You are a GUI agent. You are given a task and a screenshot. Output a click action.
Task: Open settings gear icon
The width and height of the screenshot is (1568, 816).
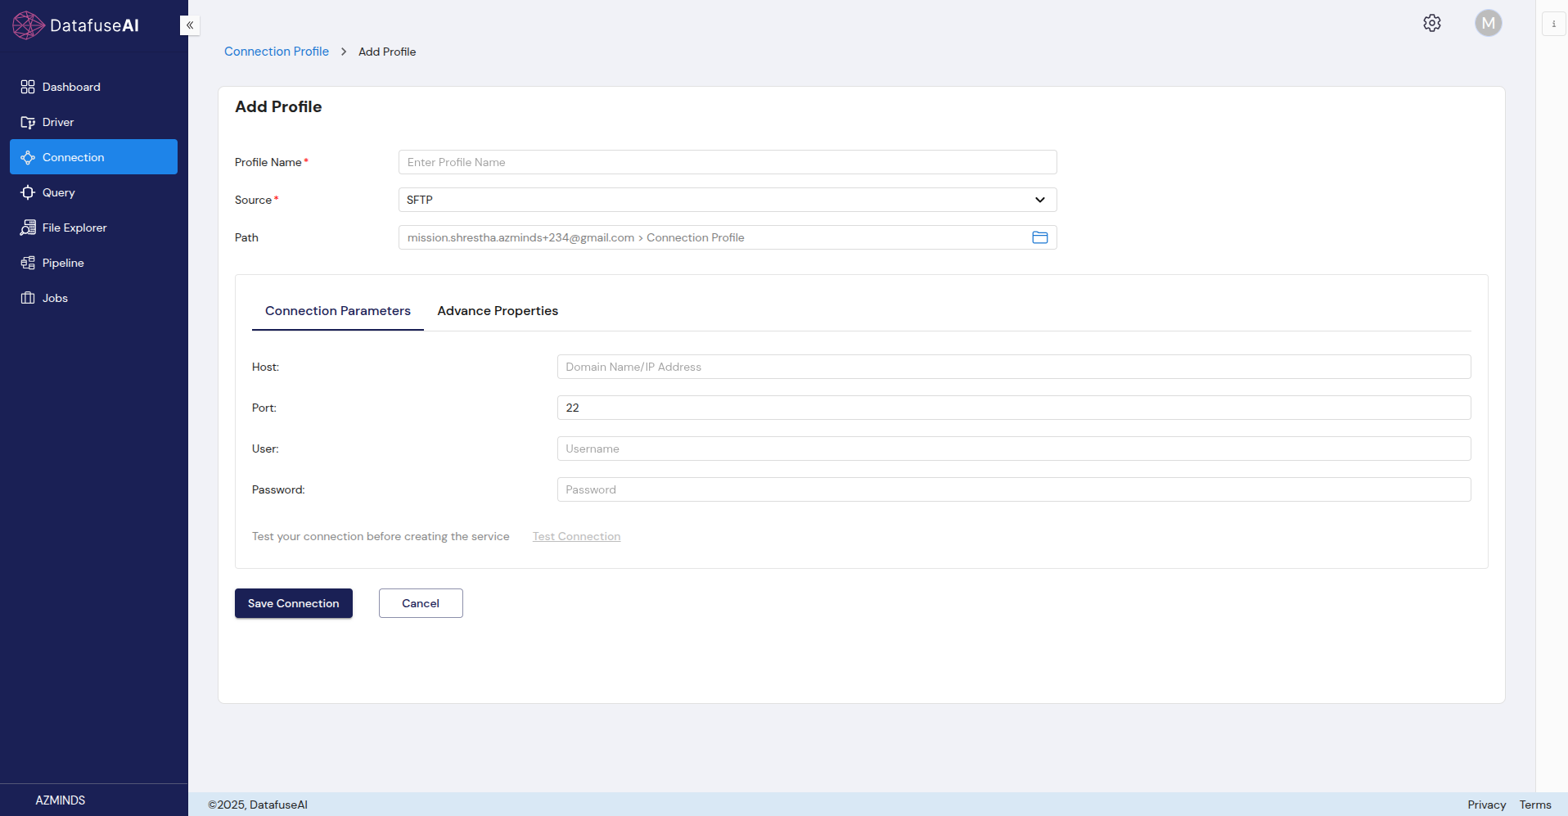(x=1431, y=23)
